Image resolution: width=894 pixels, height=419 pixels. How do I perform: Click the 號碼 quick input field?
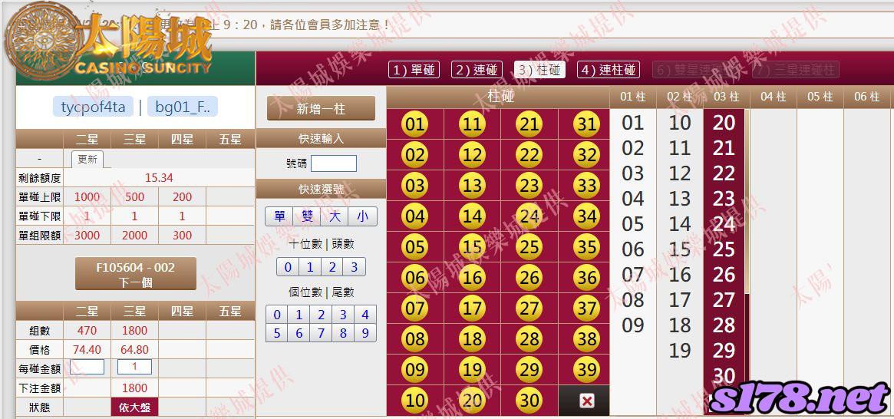tap(334, 163)
